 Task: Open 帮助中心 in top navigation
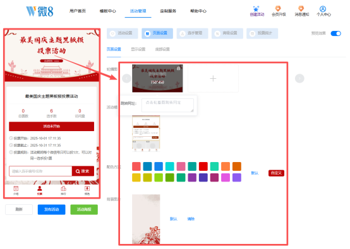click(198, 11)
